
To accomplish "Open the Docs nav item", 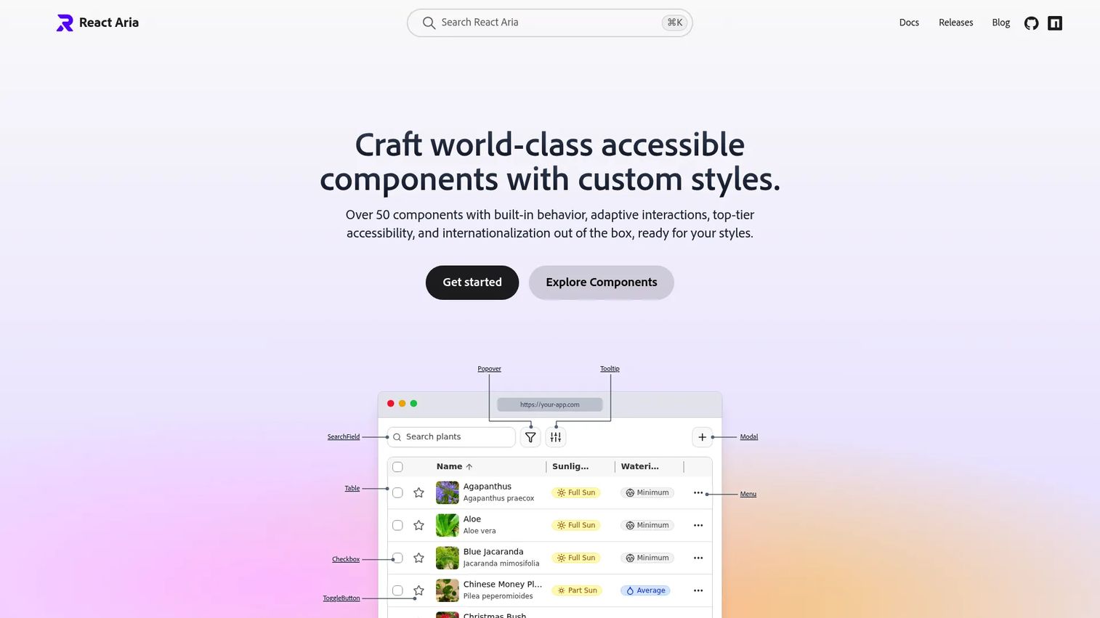I will tap(909, 23).
